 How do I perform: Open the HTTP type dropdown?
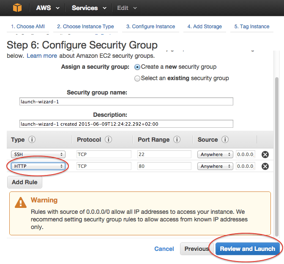(x=38, y=166)
